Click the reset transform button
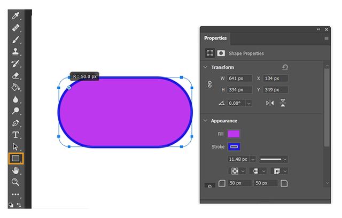Image resolution: width=342 pixels, height=218 pixels. tap(285, 67)
